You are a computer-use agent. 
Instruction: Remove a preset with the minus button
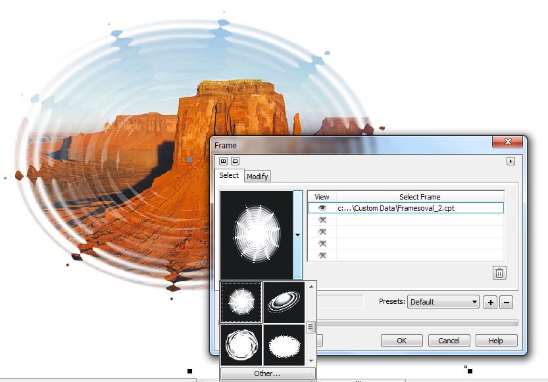click(x=507, y=302)
